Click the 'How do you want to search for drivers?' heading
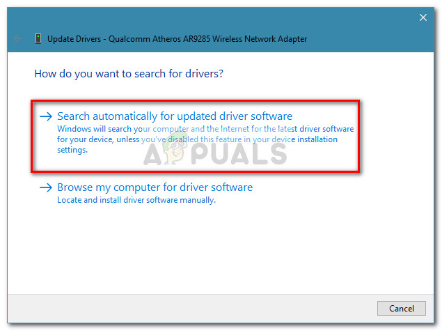Viewport: 442px width, 331px height. coord(129,74)
